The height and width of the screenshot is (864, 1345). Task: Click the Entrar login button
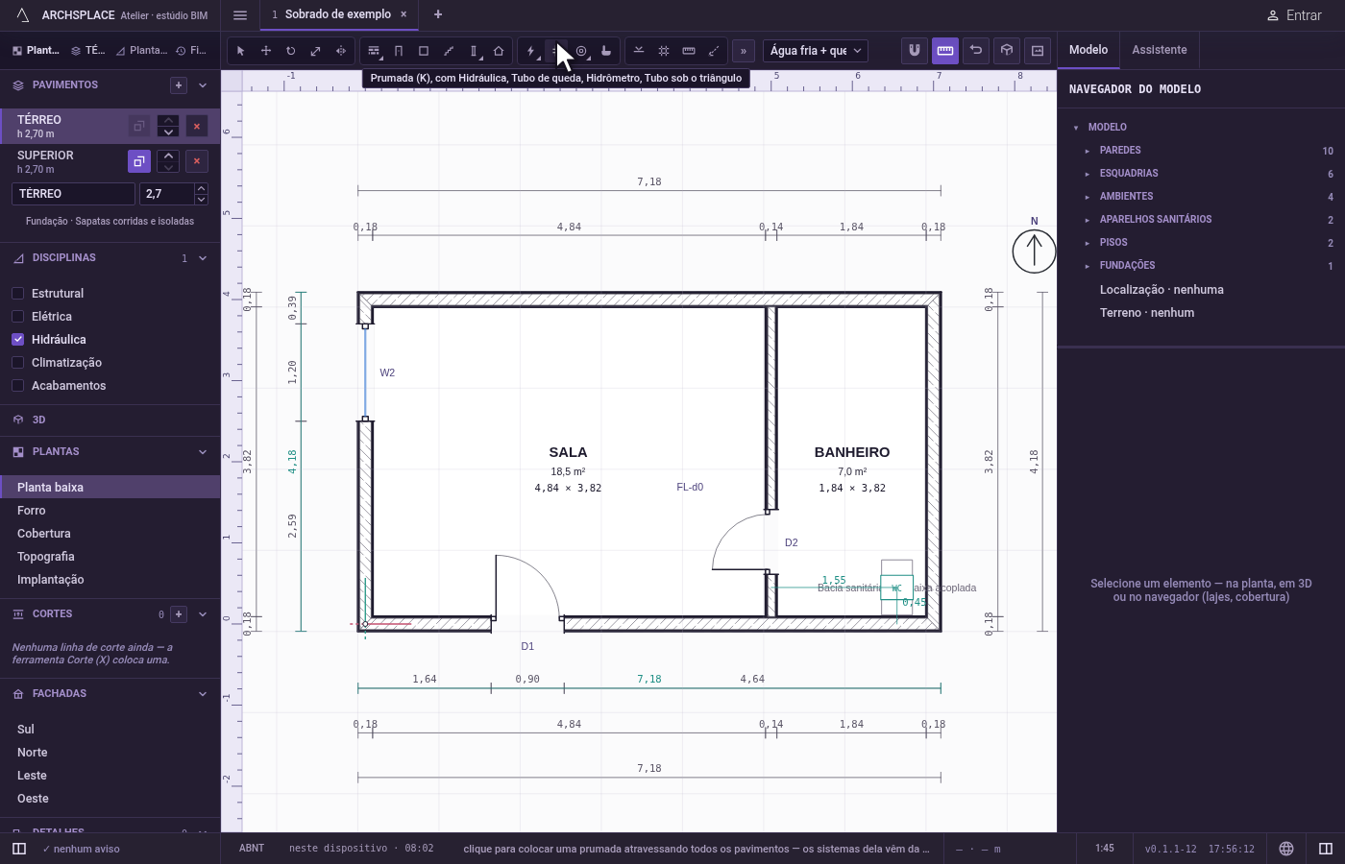(x=1294, y=15)
